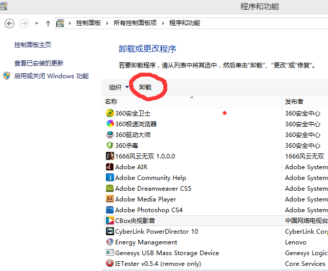The width and height of the screenshot is (328, 271).
Task: Select IETester v0.5.4 (remove only) name
Action: click(158, 264)
